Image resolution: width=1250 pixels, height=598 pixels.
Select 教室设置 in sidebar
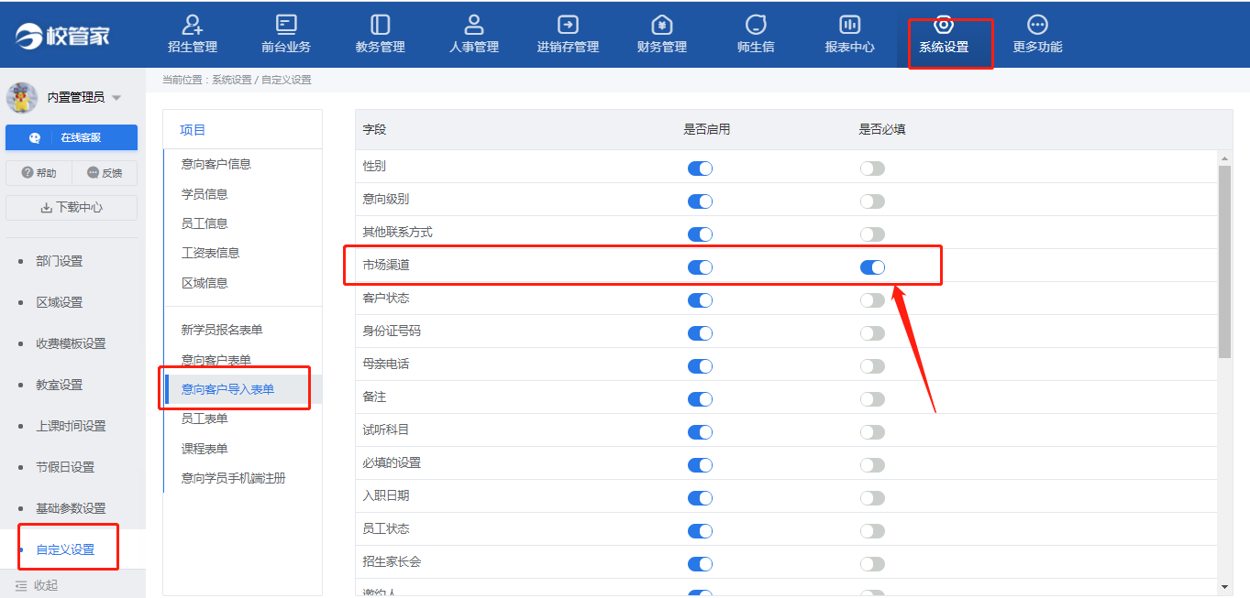click(60, 385)
